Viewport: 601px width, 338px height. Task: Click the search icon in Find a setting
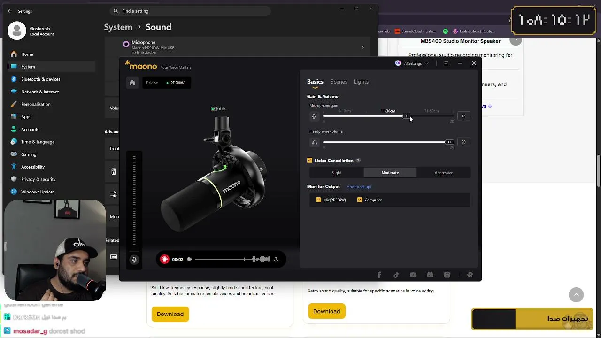[x=116, y=11]
